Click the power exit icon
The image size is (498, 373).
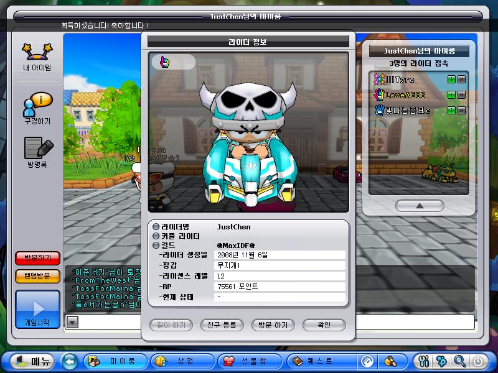point(478,361)
